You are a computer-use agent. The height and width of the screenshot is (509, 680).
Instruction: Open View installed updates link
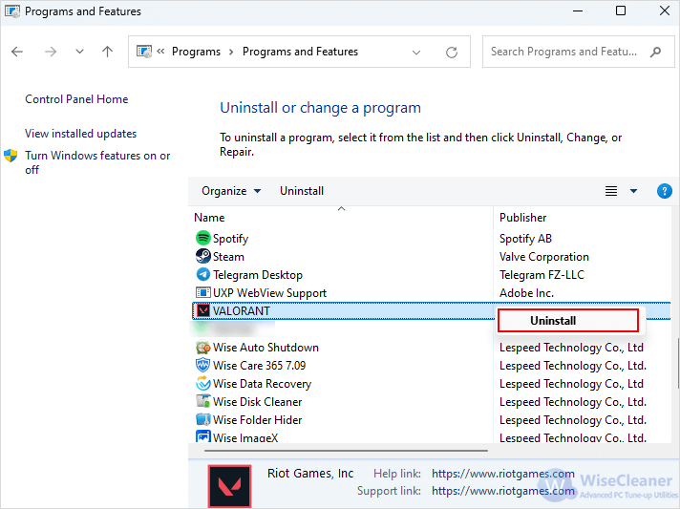tap(80, 134)
